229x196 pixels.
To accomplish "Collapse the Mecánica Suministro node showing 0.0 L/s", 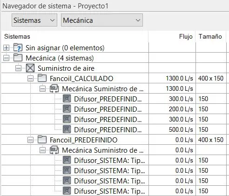I will [42, 150].
